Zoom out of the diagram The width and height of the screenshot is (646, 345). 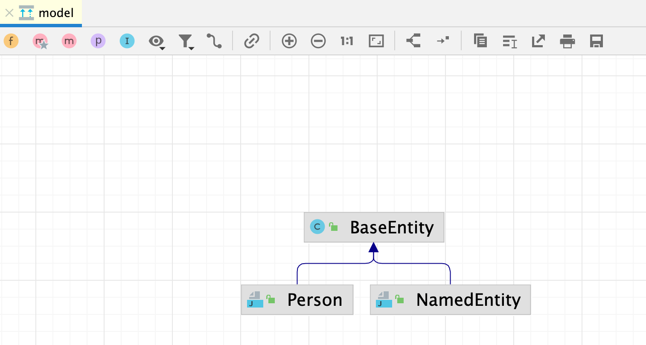[318, 41]
